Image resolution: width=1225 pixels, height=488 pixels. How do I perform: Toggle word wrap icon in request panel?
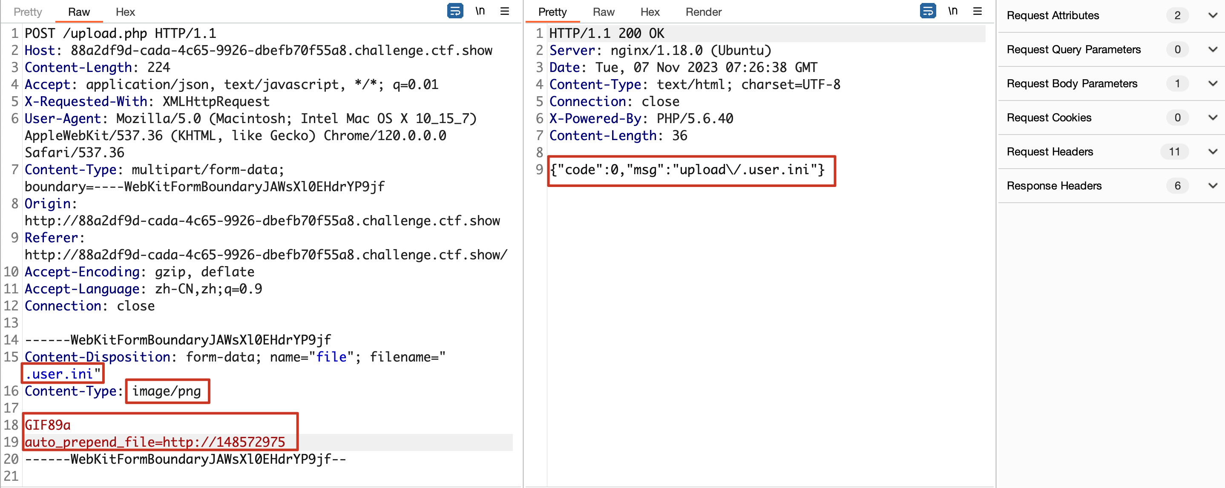[454, 11]
